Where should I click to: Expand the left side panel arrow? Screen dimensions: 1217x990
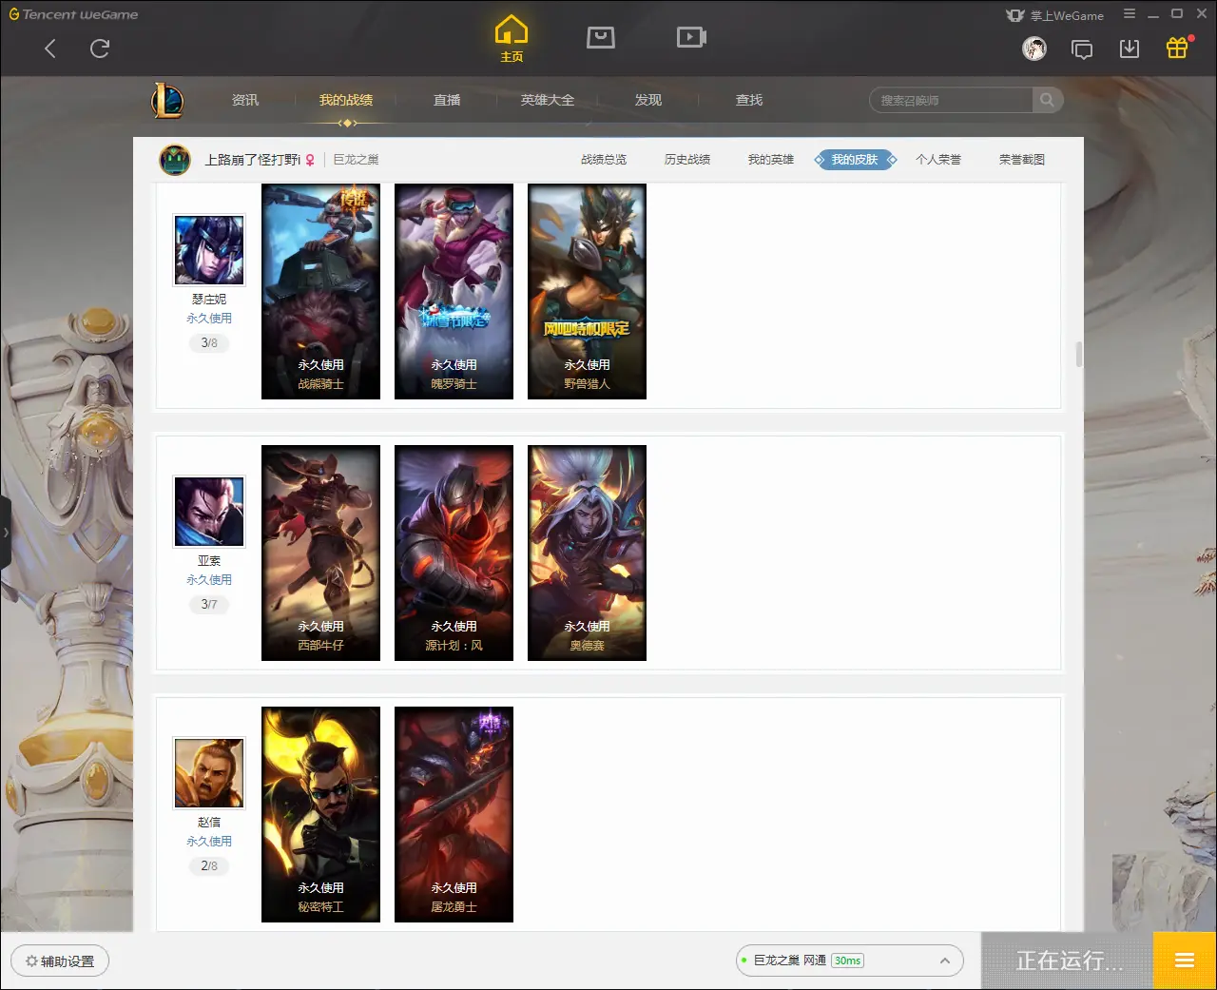pyautogui.click(x=5, y=533)
